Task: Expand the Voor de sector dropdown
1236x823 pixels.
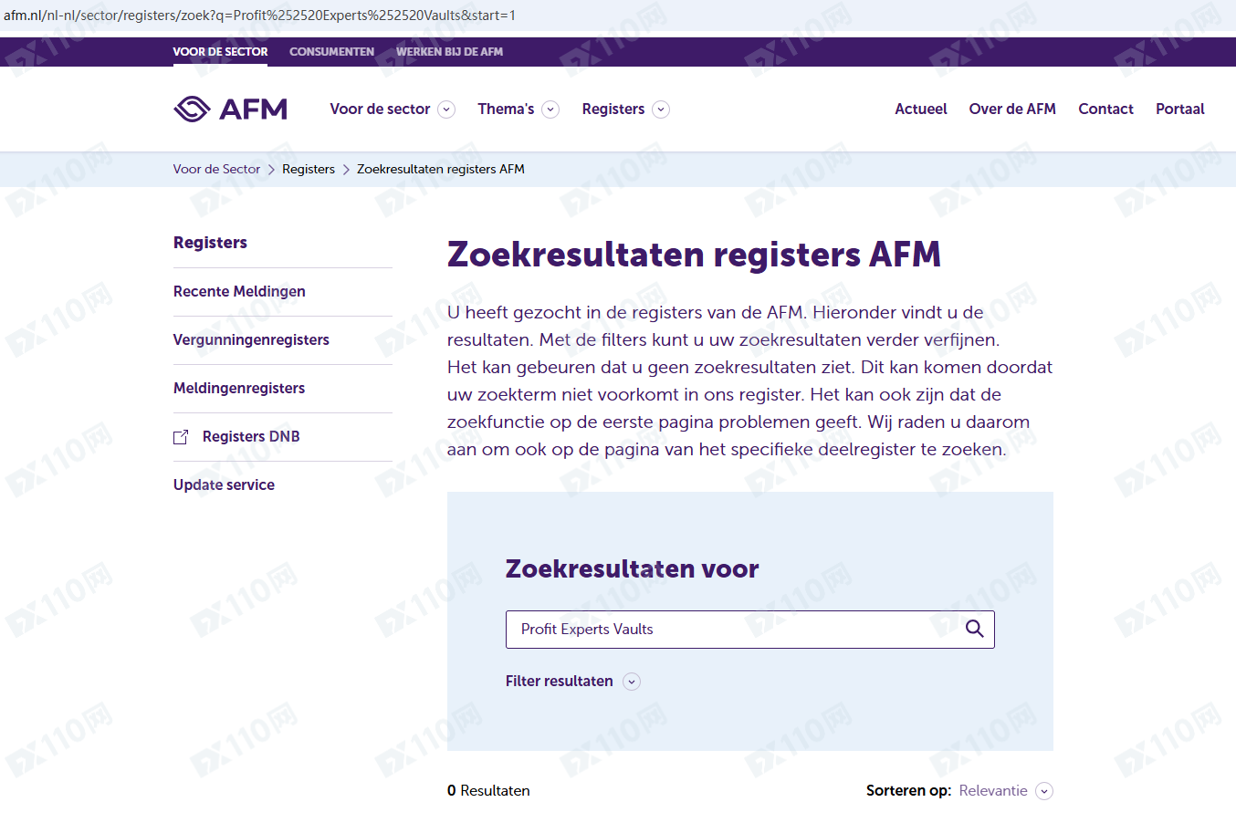Action: (x=446, y=109)
